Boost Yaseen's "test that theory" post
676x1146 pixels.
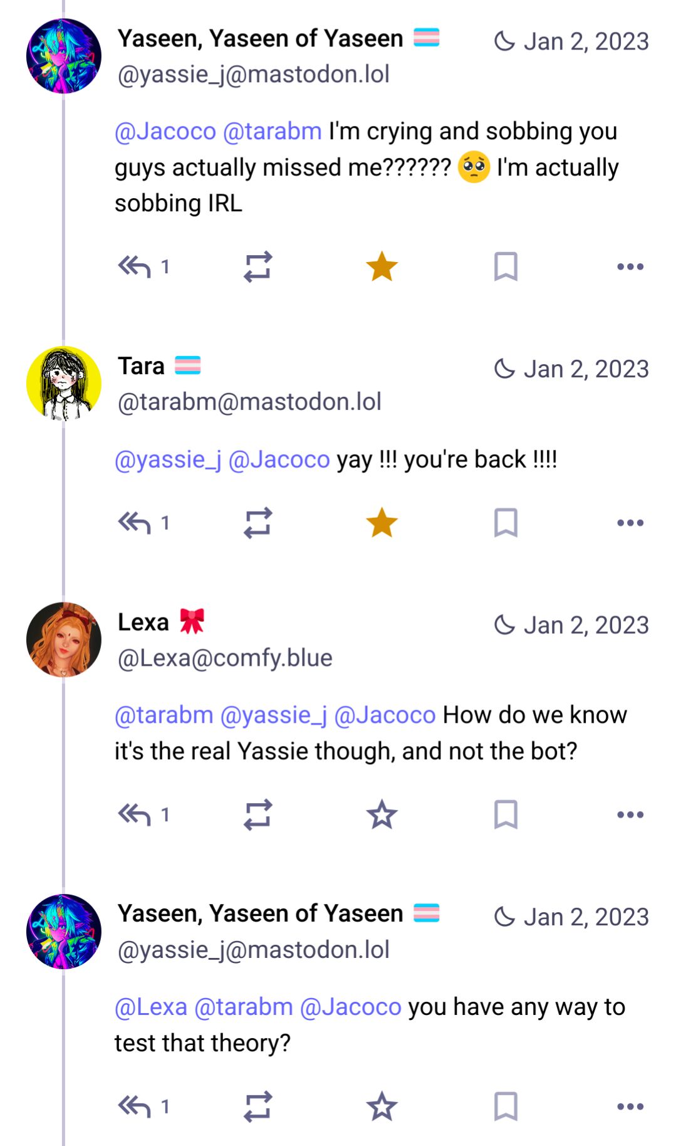(258, 1106)
